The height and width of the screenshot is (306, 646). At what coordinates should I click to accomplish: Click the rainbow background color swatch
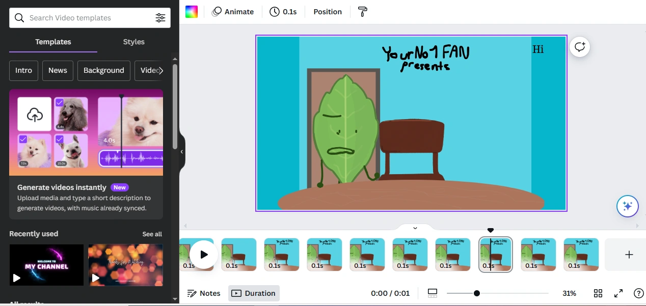(x=191, y=11)
